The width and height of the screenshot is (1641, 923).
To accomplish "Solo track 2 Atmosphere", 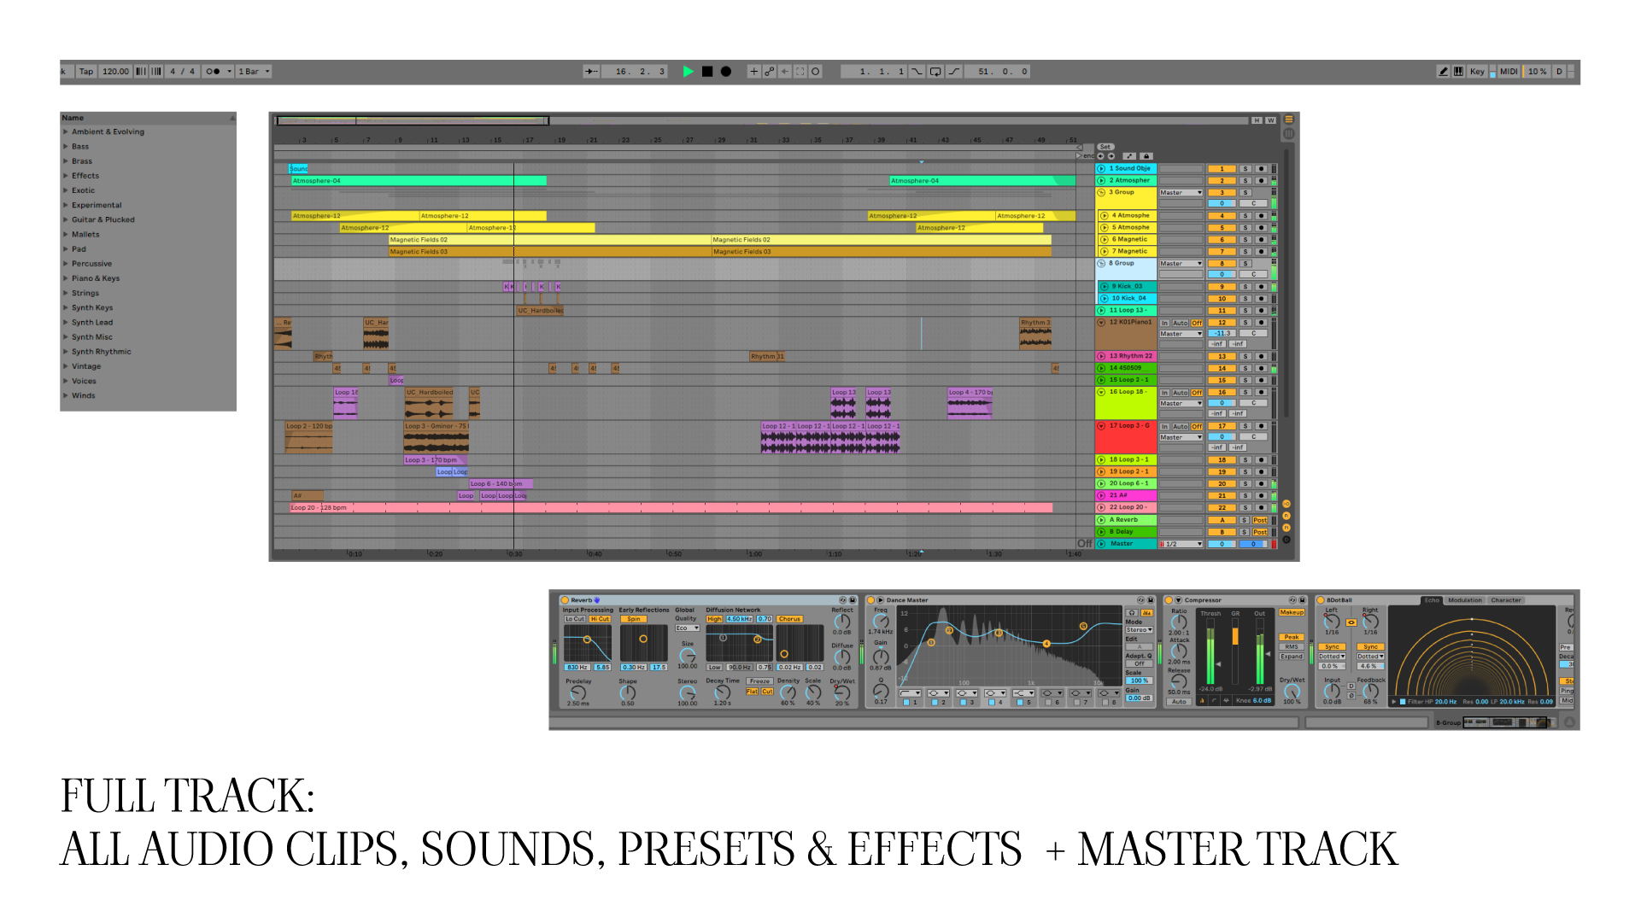I will coord(1245,181).
